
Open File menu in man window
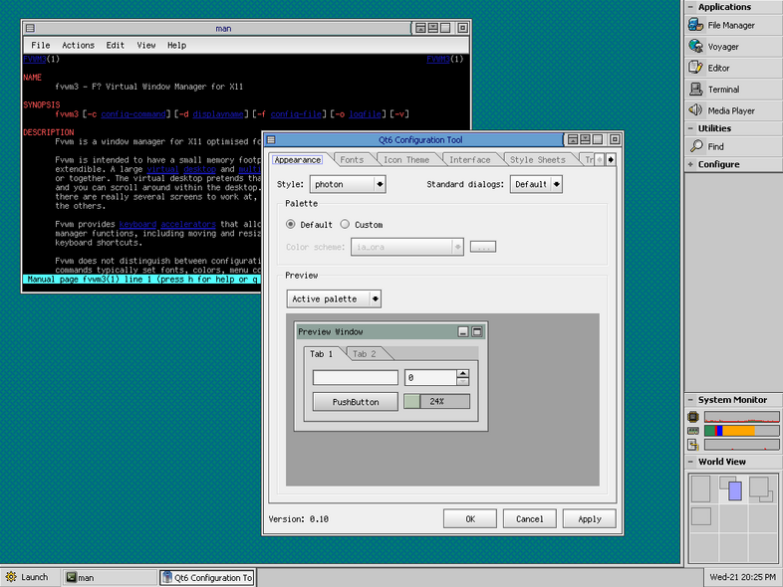[41, 45]
